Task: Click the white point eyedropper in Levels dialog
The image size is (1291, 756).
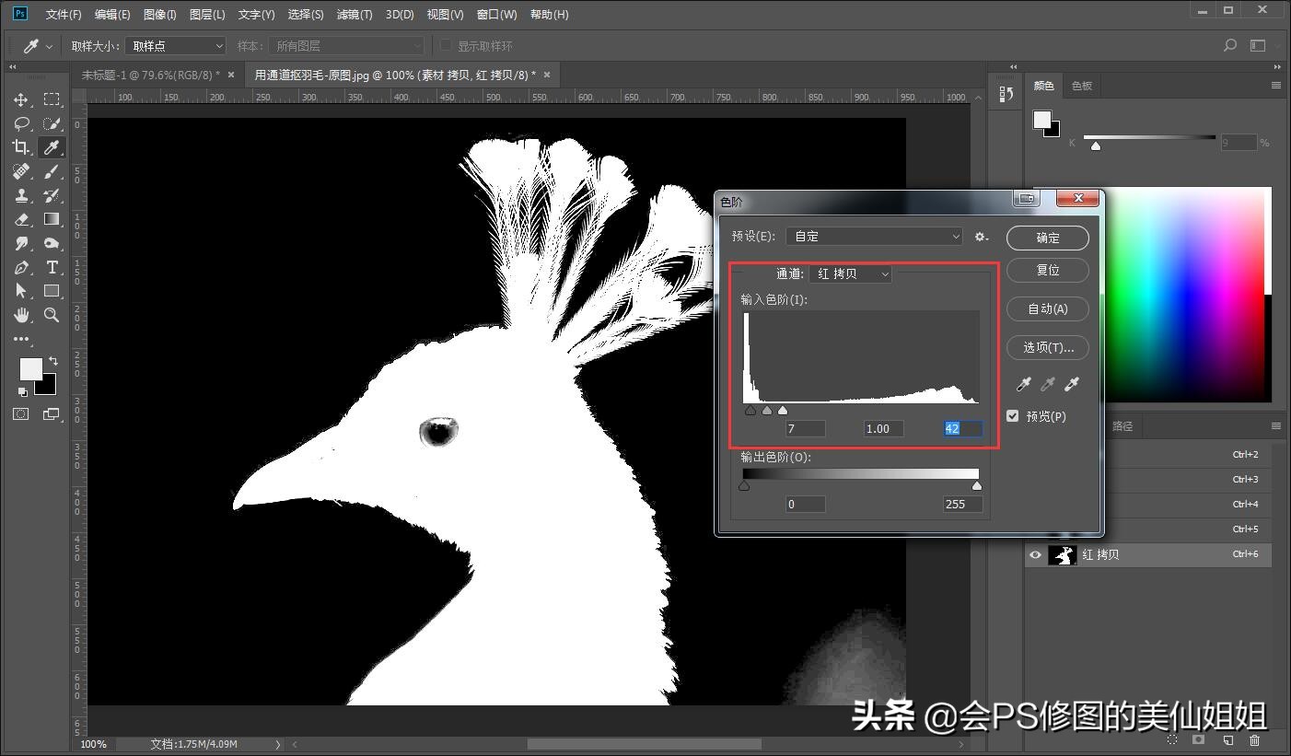Action: point(1071,384)
